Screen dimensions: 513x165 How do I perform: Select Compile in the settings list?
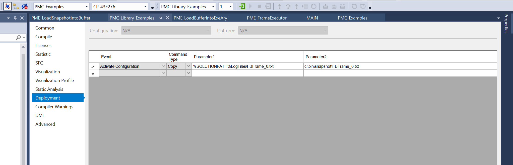pyautogui.click(x=44, y=37)
